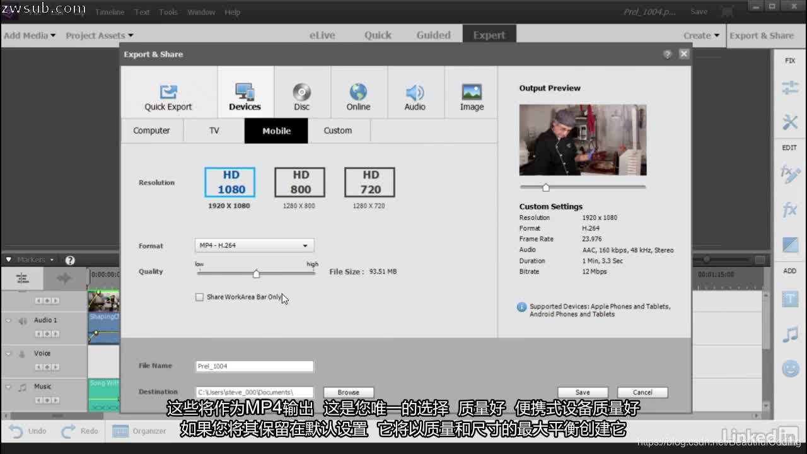Open Applied Effects fx pencil icon
This screenshot has width=807, height=454.
[790, 174]
